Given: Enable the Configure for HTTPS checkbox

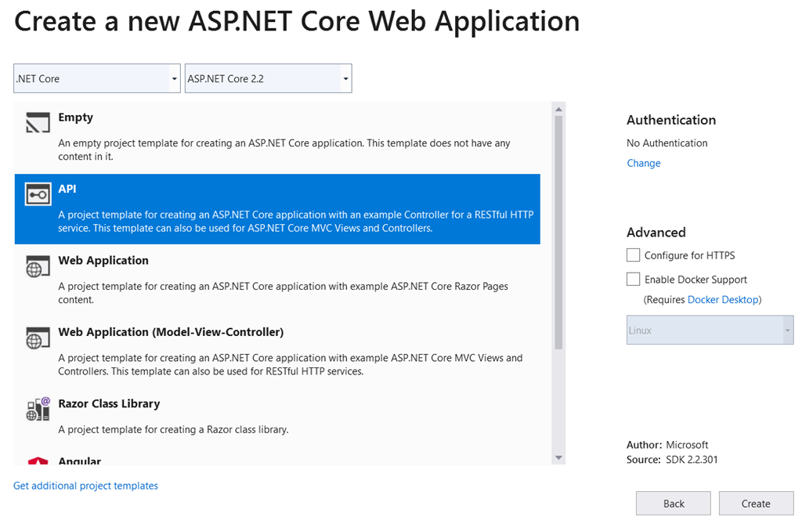Looking at the screenshot, I should (633, 255).
